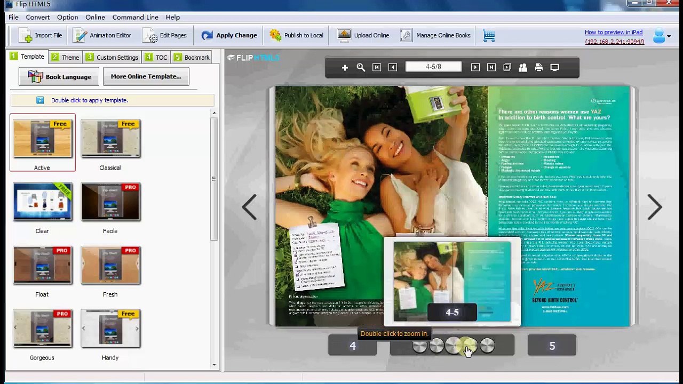The image size is (683, 384).
Task: Open the Option menu
Action: (68, 17)
